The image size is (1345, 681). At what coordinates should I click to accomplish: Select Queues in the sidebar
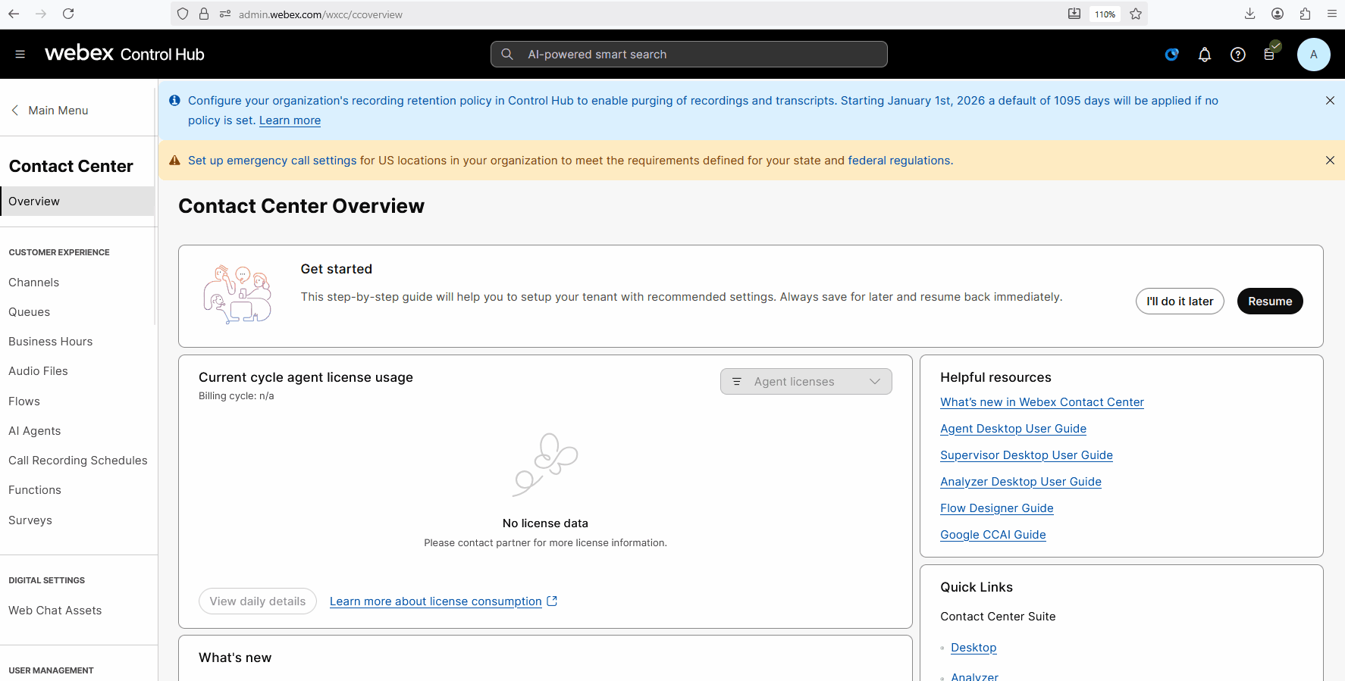(30, 312)
